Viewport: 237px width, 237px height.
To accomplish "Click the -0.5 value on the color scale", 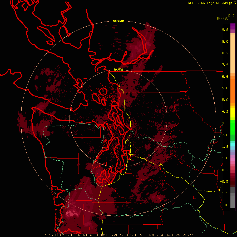I will [x=224, y=182].
